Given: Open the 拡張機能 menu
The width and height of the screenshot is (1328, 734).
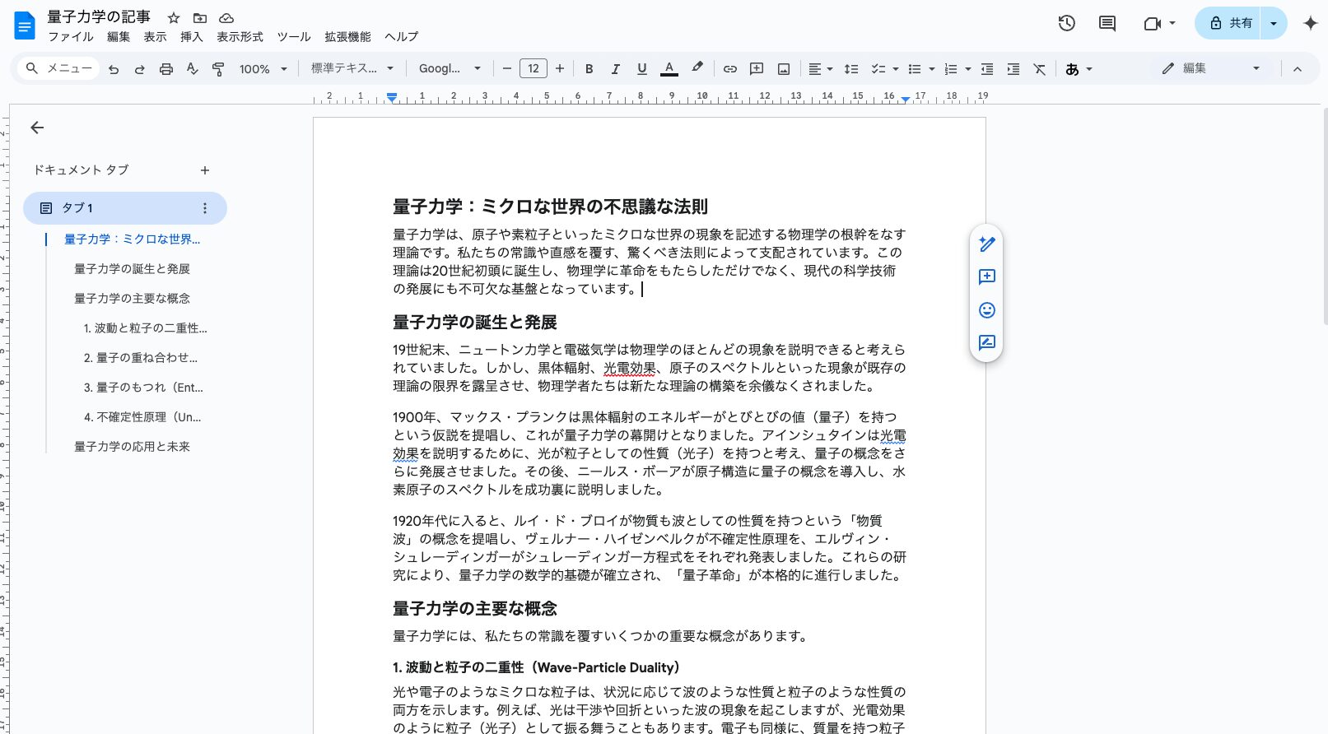Looking at the screenshot, I should [347, 37].
